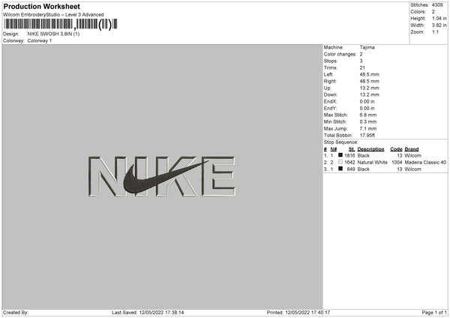This screenshot has width=450, height=318.
Task: Click thread code '1004' in row 2
Action: click(x=397, y=163)
